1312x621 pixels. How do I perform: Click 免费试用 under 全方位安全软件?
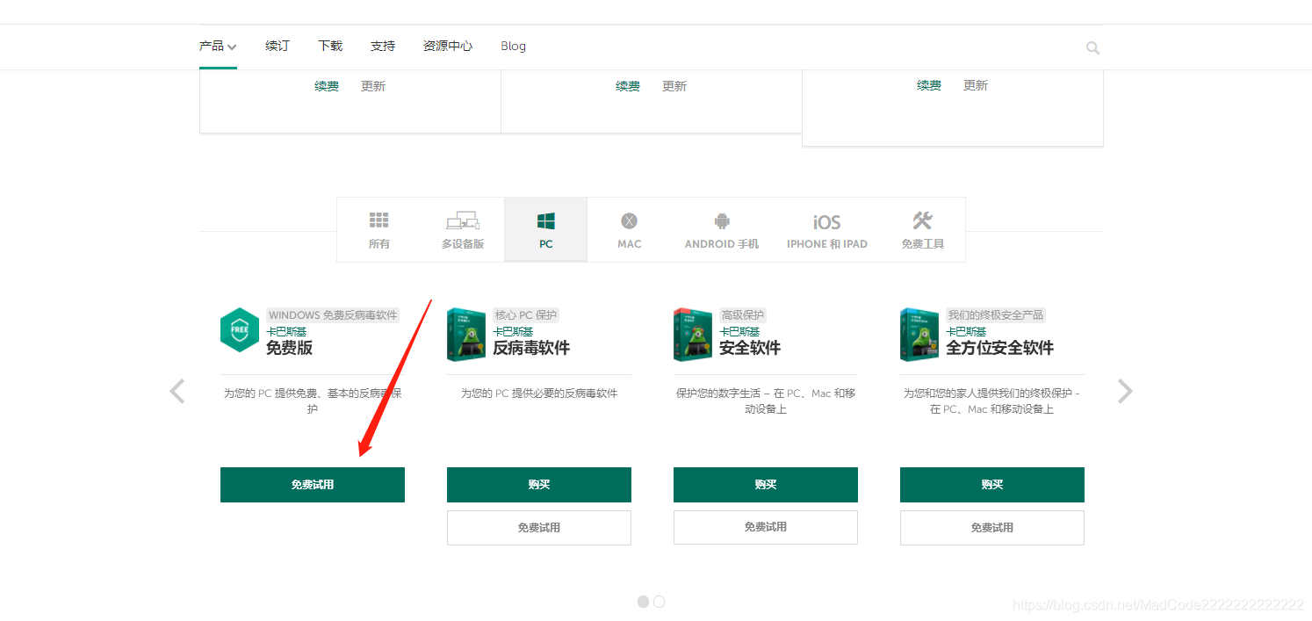[x=992, y=528]
